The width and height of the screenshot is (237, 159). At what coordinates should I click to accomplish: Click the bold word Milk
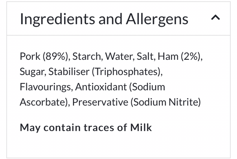pos(141,127)
